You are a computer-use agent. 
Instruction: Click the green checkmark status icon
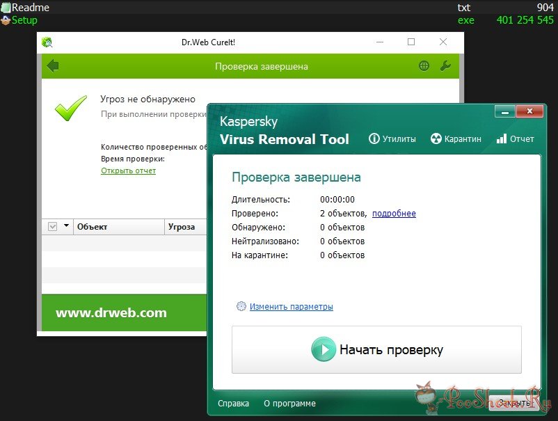[x=70, y=108]
